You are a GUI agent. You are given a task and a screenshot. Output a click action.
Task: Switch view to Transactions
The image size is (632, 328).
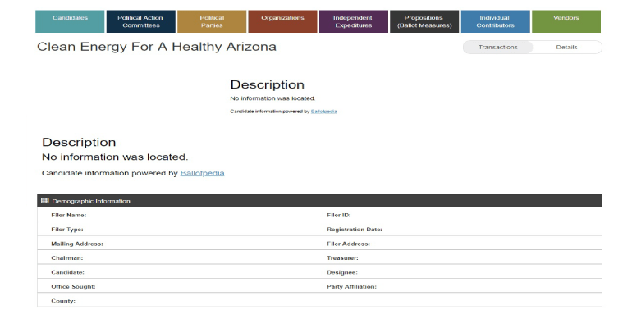point(497,48)
